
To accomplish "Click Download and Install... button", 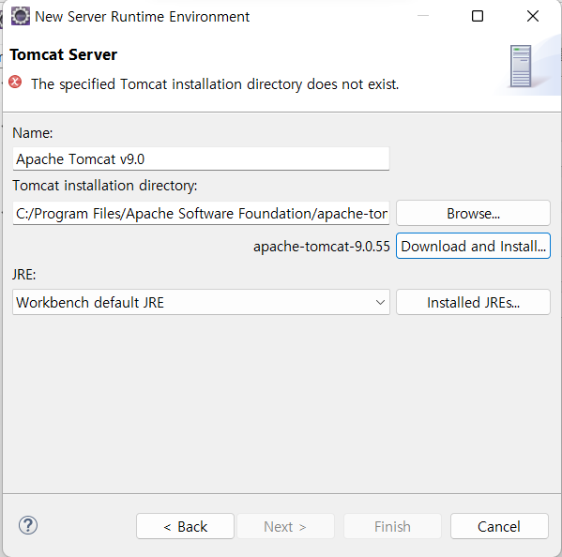I will coord(473,246).
